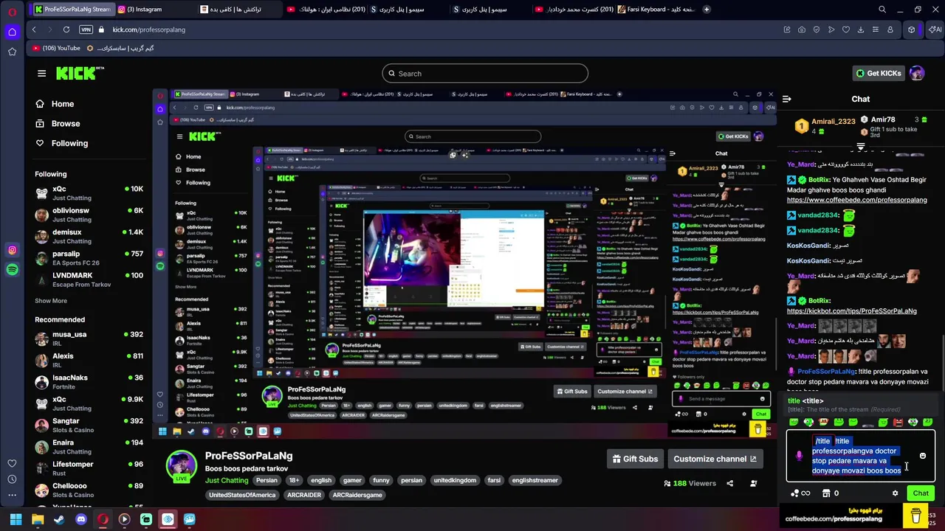This screenshot has width=945, height=531.
Task: Open the user profile avatar menu
Action: pyautogui.click(x=917, y=73)
